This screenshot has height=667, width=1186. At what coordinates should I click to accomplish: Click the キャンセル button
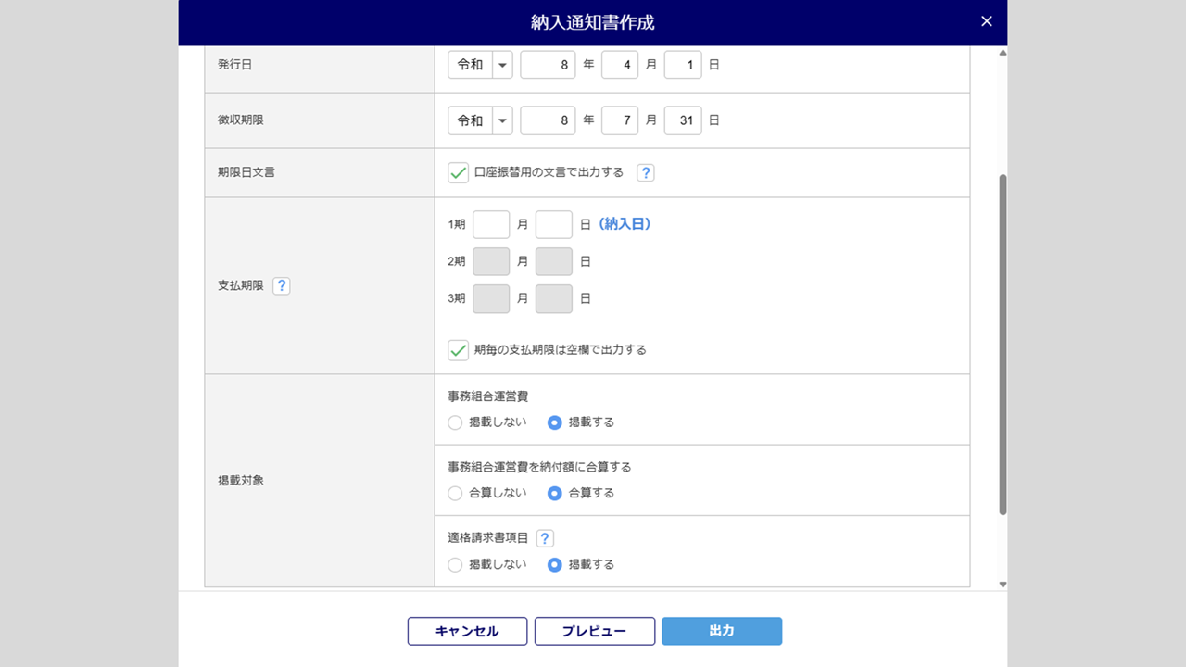point(467,631)
